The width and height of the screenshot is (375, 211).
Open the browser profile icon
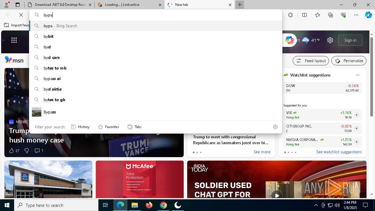pos(6,4)
